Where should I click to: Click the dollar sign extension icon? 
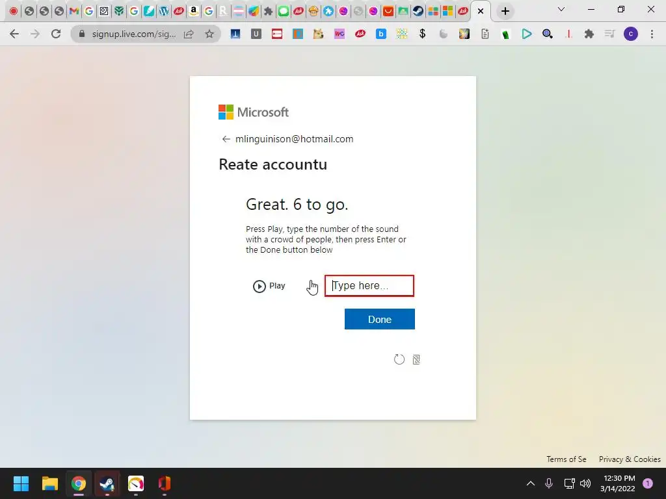(x=422, y=34)
